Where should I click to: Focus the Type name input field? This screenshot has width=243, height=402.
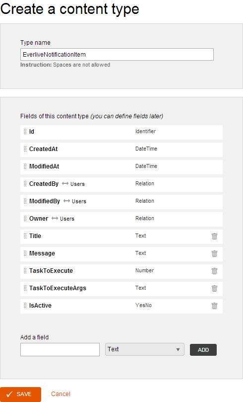(x=117, y=54)
